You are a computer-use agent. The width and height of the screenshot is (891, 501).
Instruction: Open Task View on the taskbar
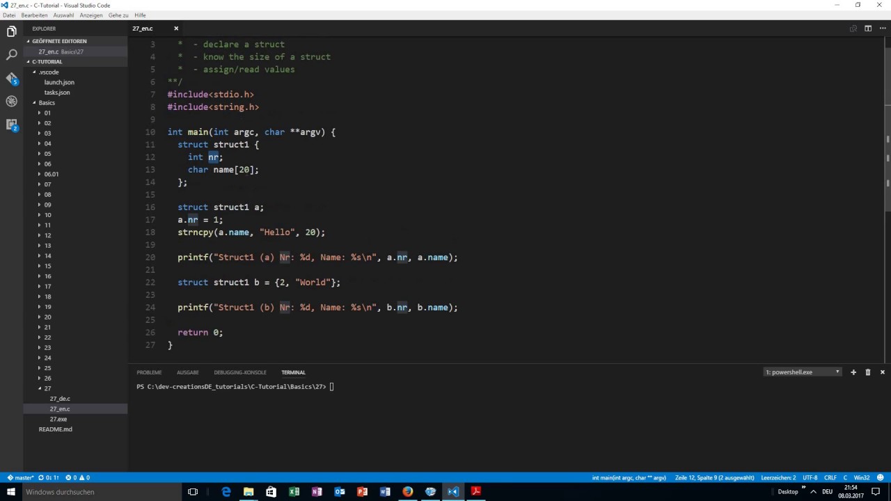pyautogui.click(x=193, y=491)
